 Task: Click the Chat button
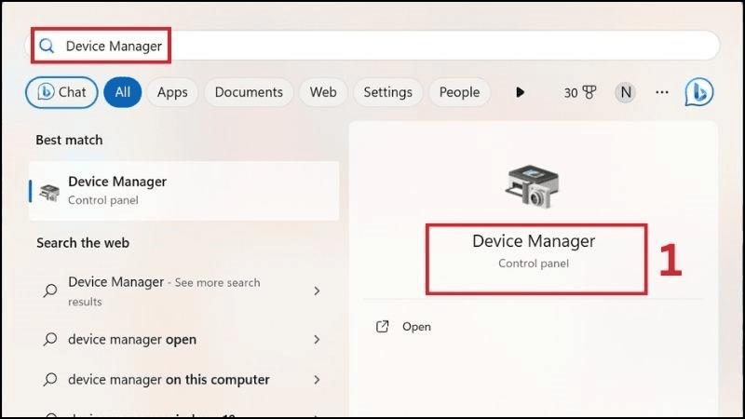pyautogui.click(x=61, y=92)
